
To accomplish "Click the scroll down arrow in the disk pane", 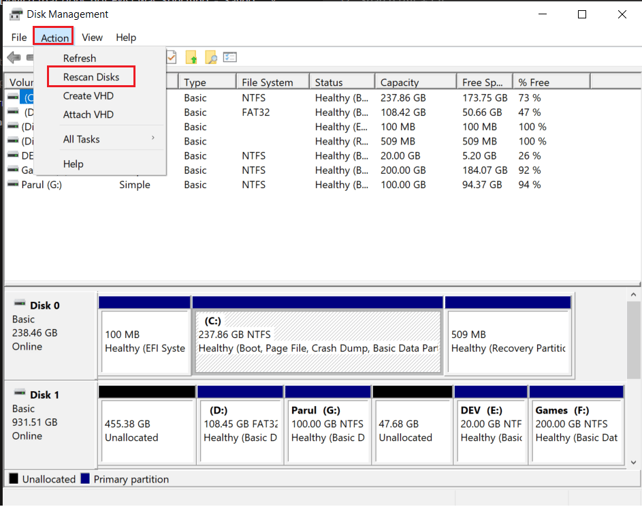I will 633,462.
